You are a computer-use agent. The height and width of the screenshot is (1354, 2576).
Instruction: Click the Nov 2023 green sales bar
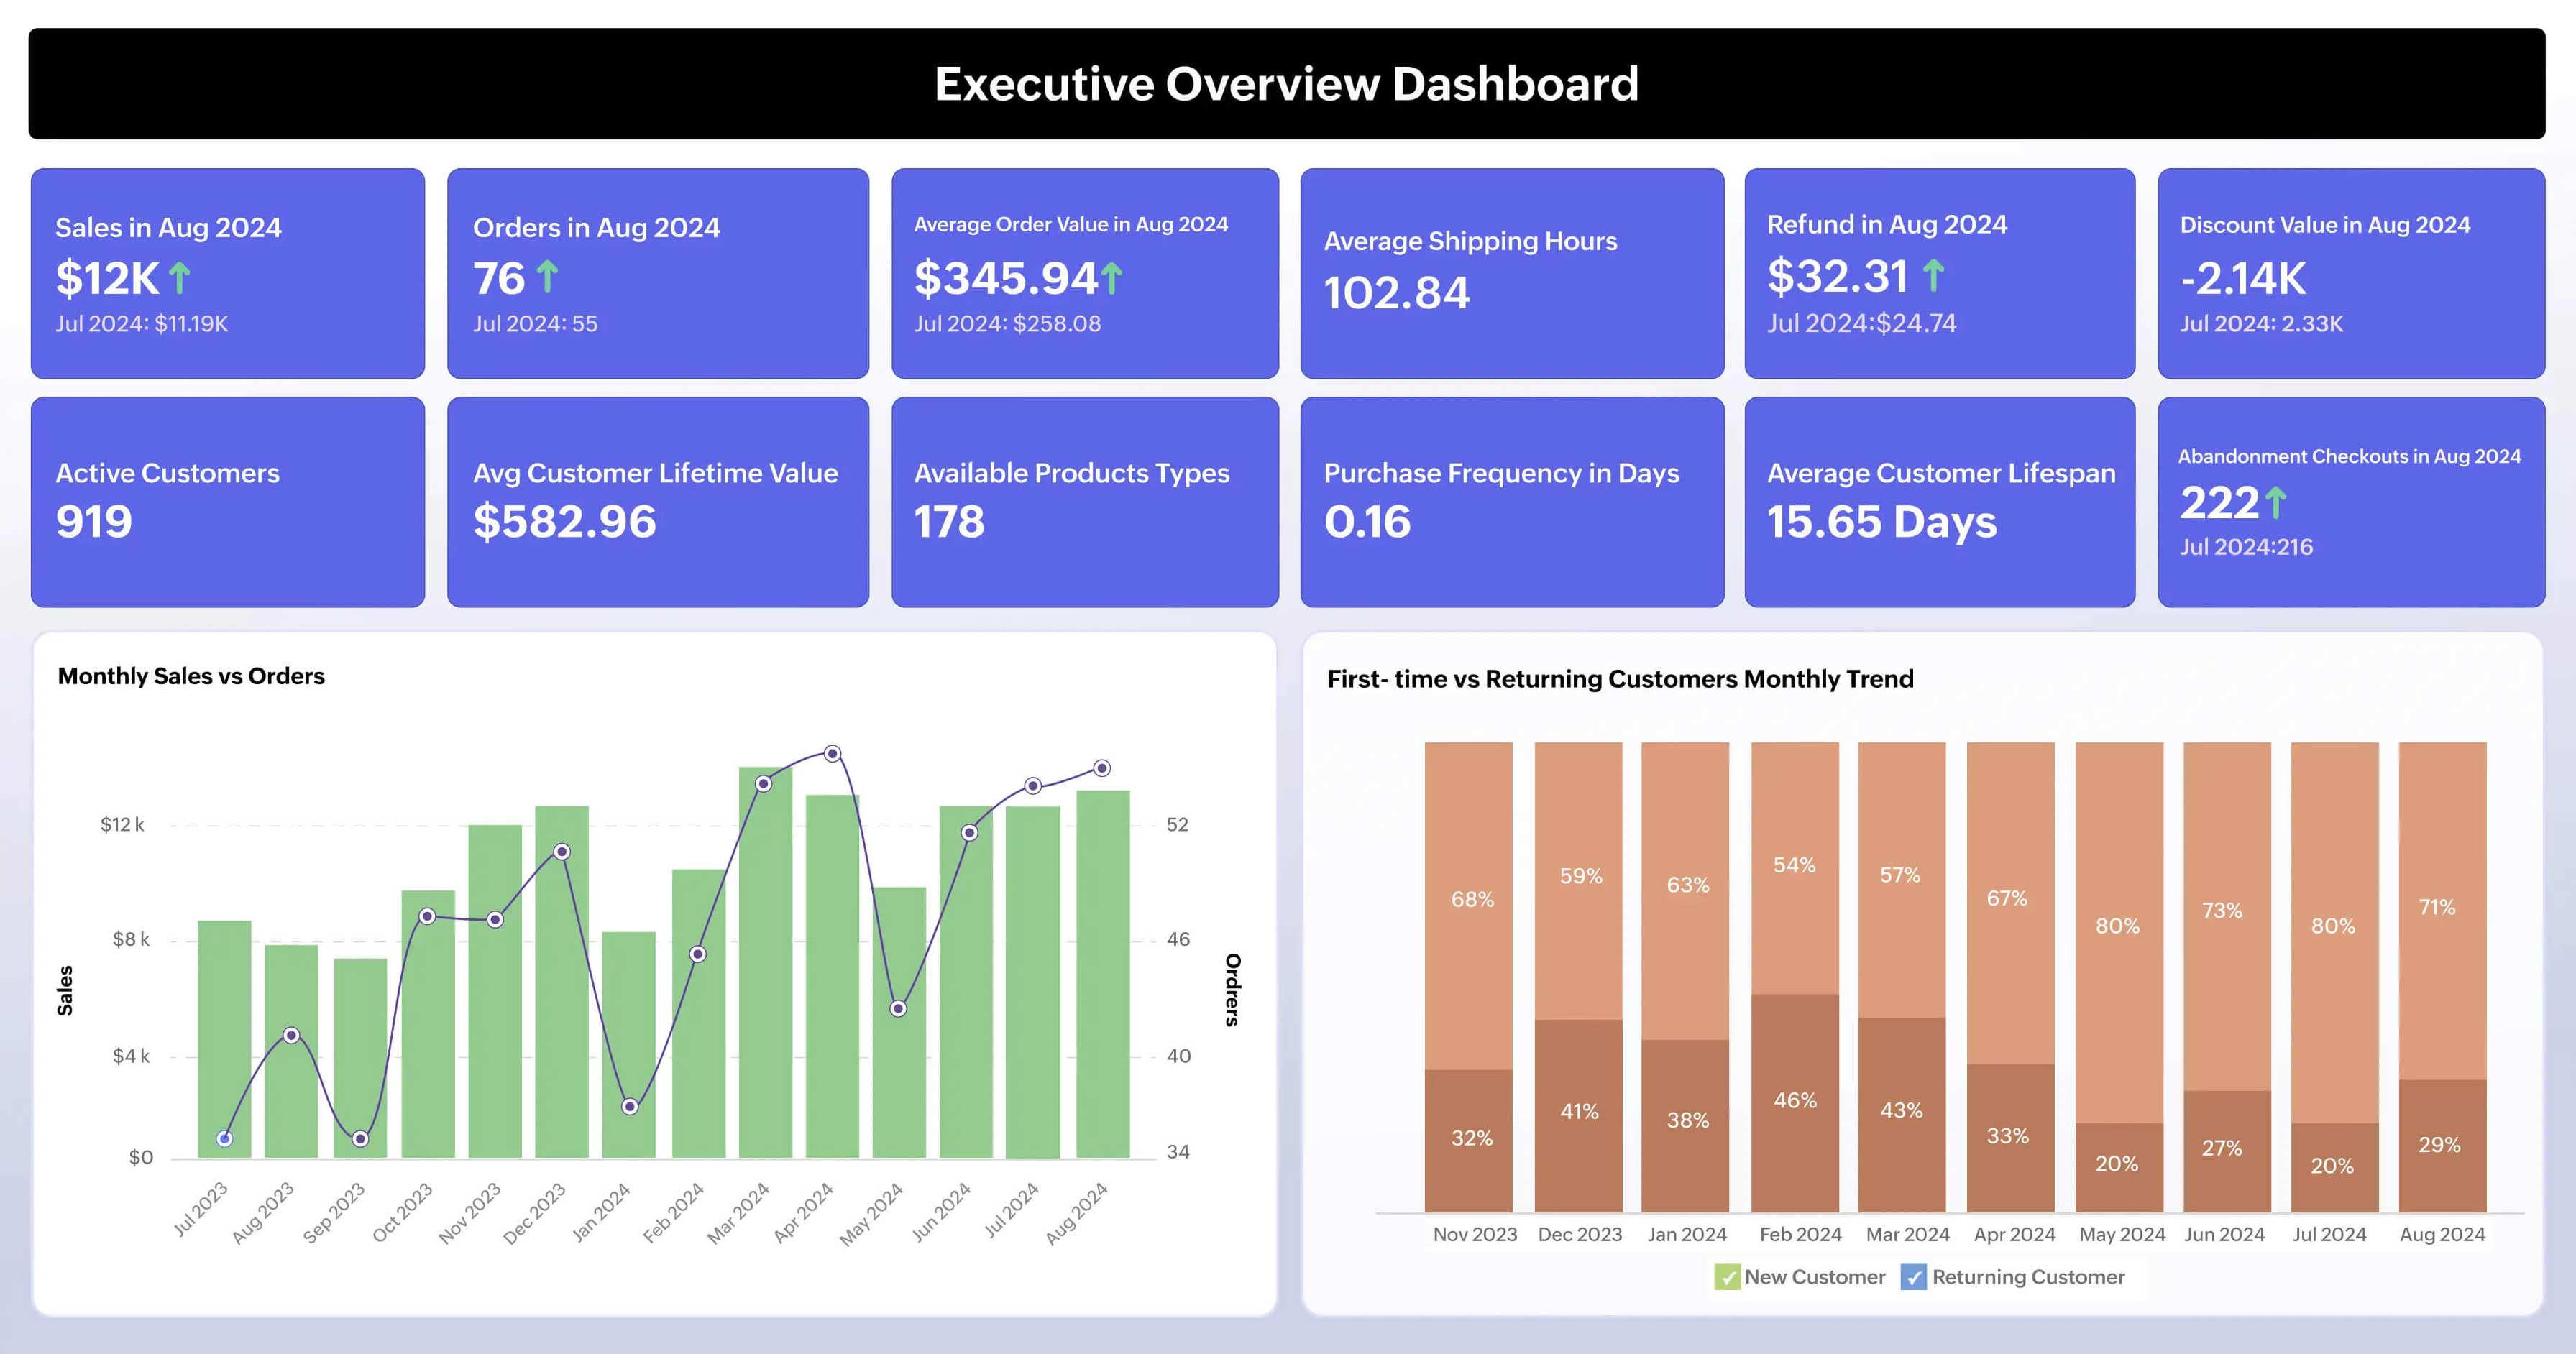point(495,991)
